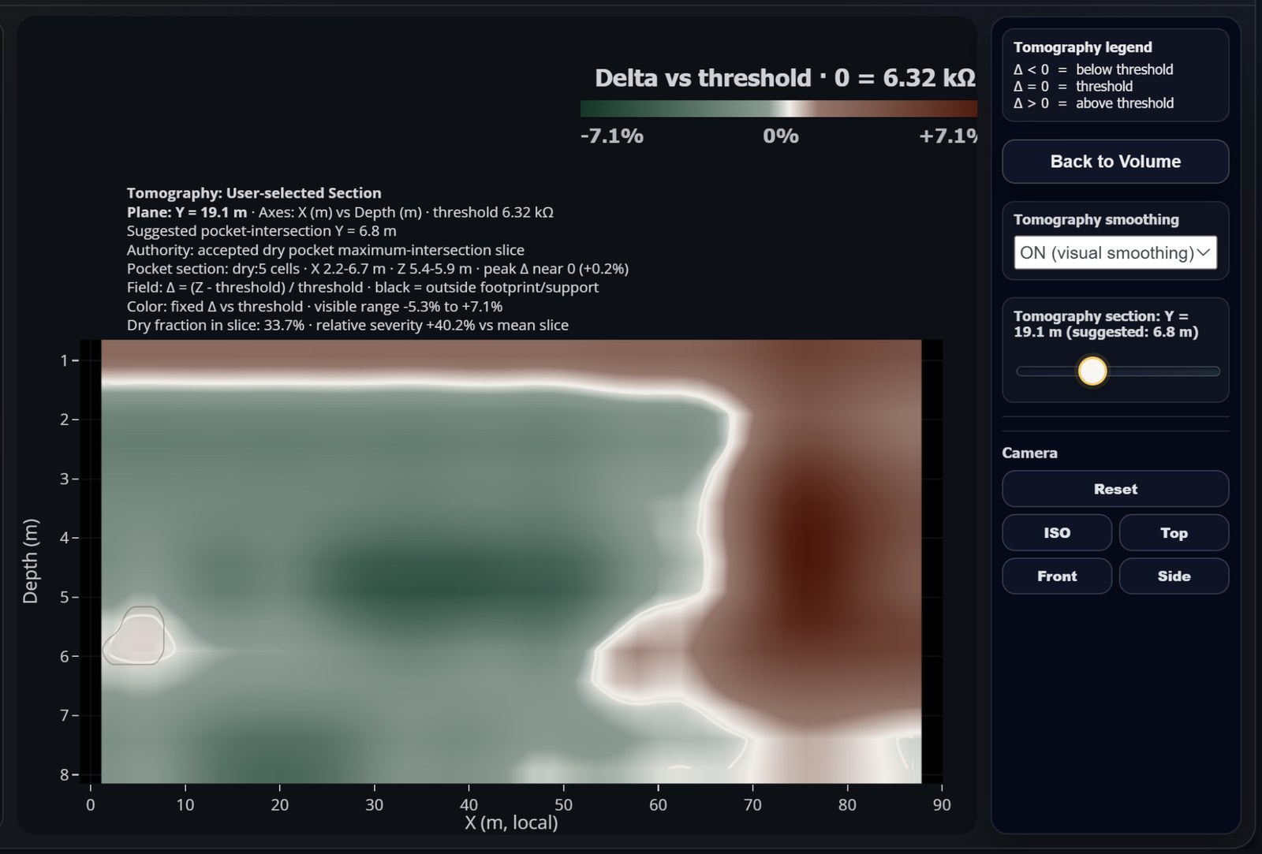Click the '-7.1%' color bar label
1262x854 pixels.
point(612,136)
